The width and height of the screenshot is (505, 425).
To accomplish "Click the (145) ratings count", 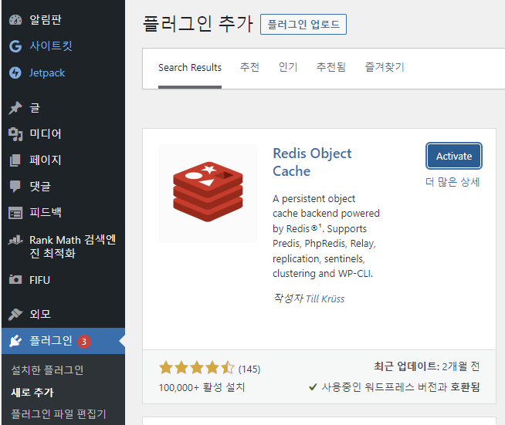I will click(249, 369).
